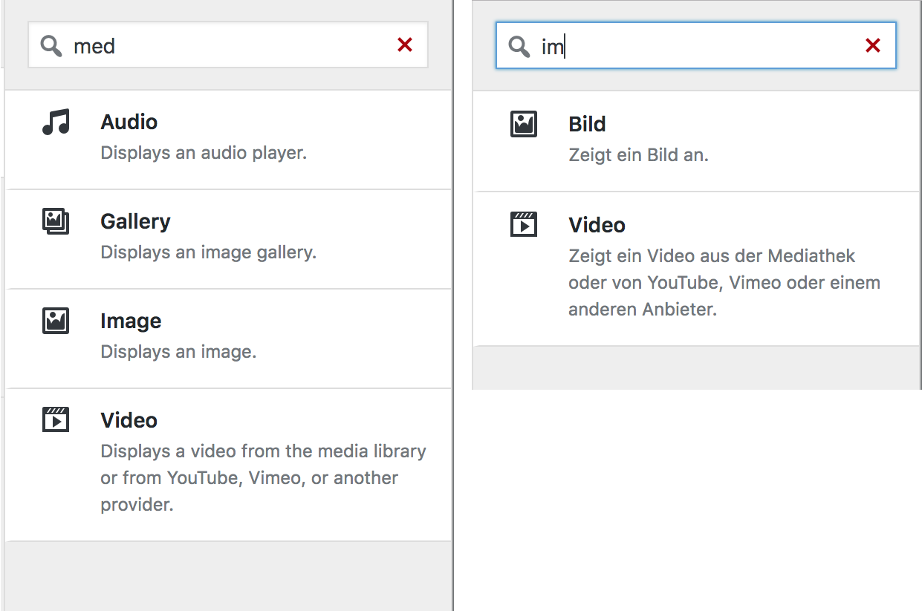Choose the Image widget title
Viewport: 922px width, 611px height.
click(131, 321)
